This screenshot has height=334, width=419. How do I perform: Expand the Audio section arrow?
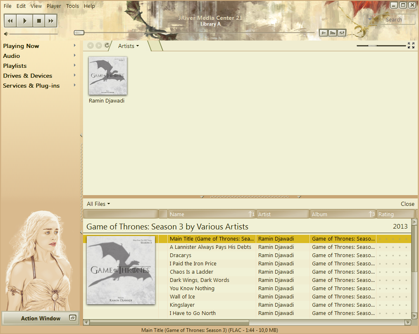tap(75, 55)
